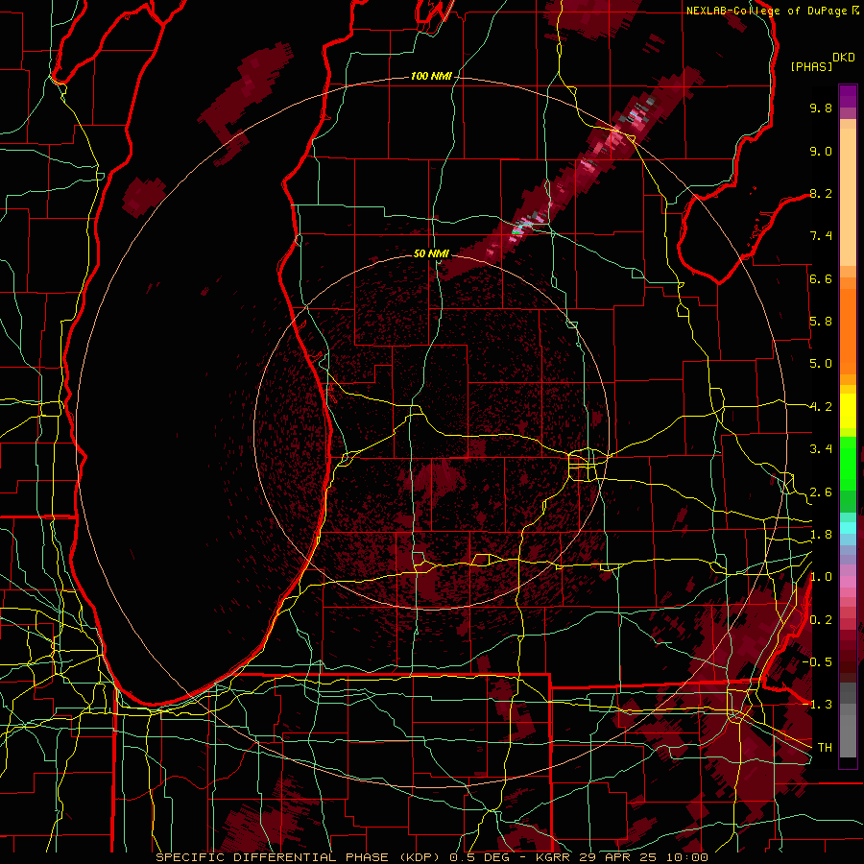Select the 8.2 value on the color scale
The width and height of the screenshot is (864, 864).
tap(821, 193)
